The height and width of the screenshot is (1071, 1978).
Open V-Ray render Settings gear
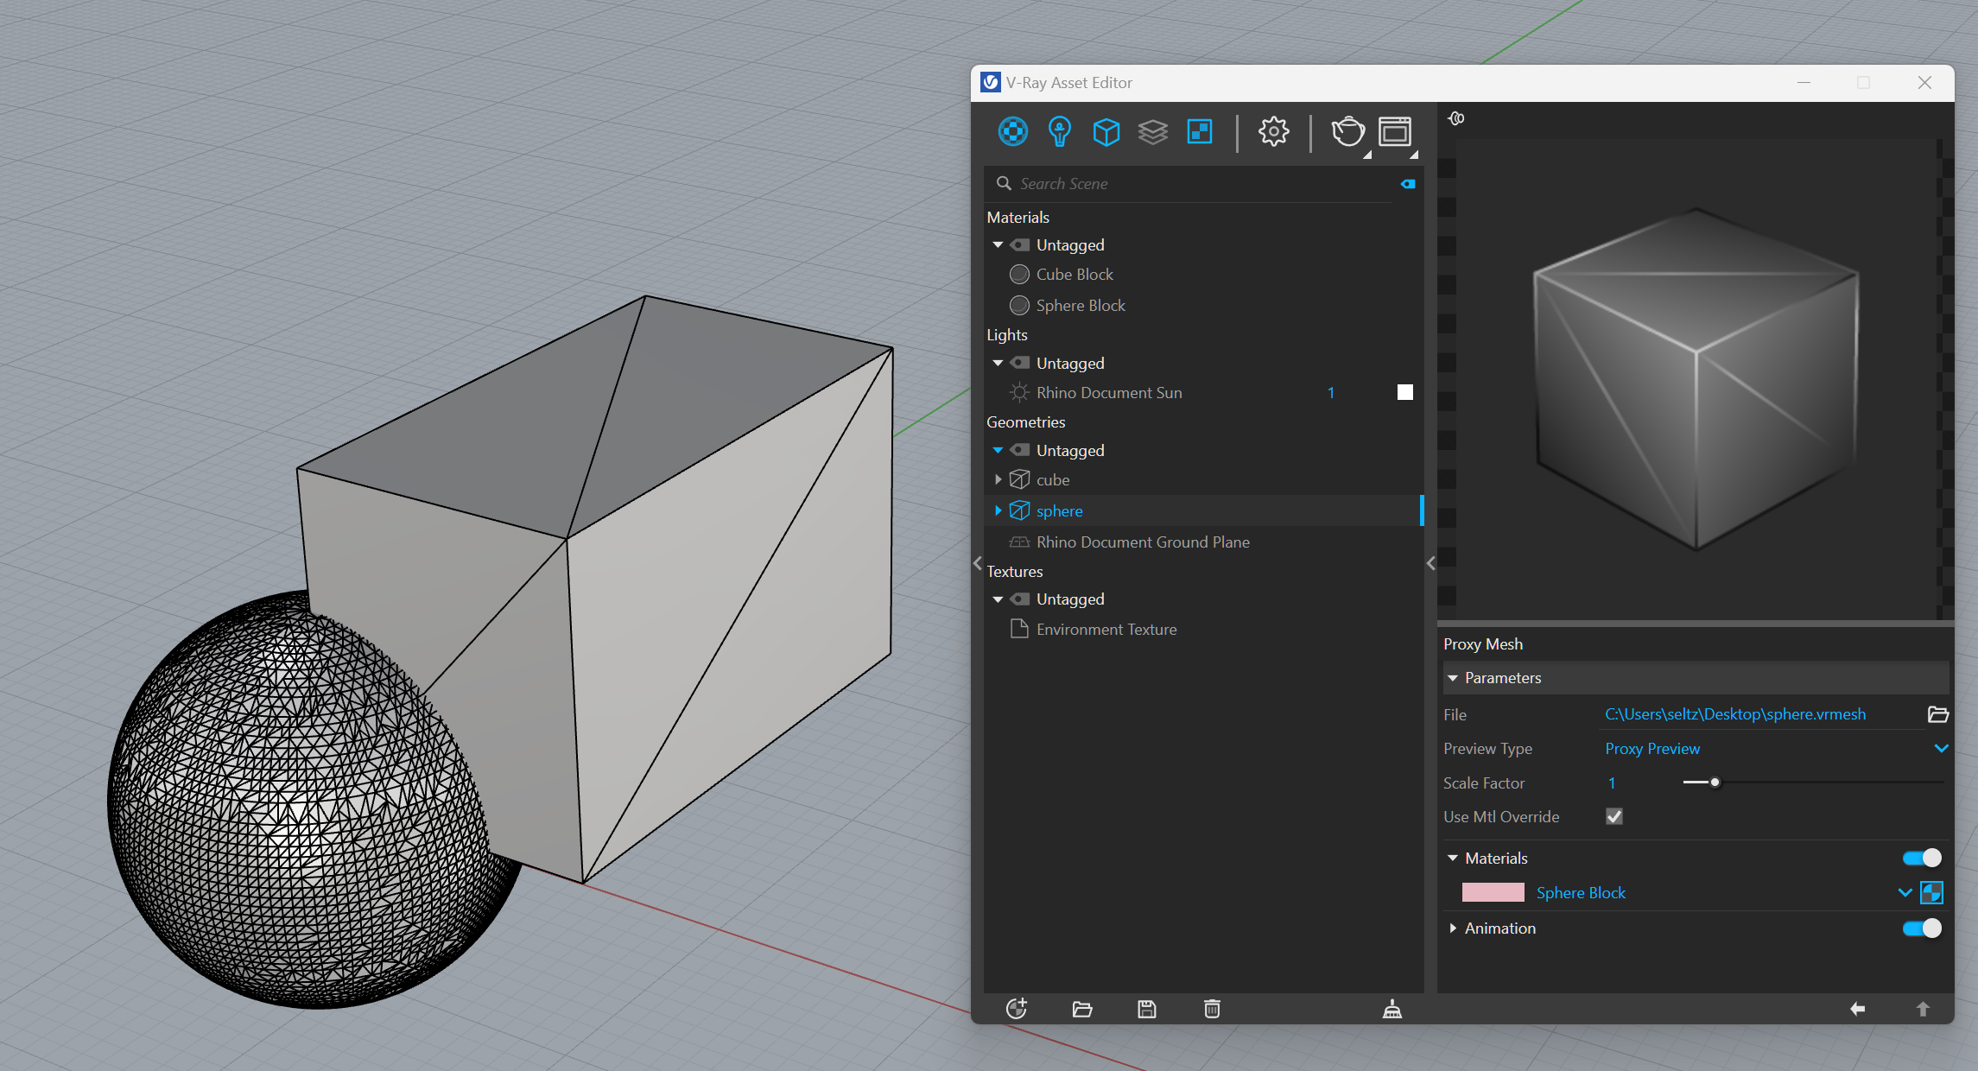(1273, 131)
